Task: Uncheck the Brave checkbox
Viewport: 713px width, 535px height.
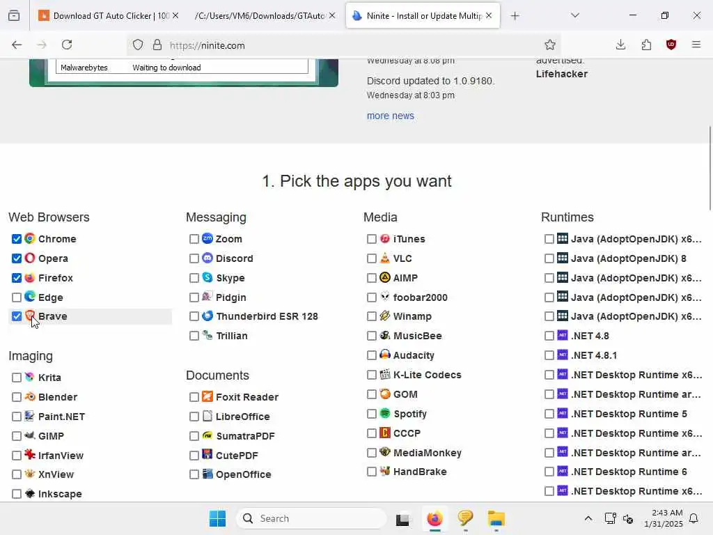Action: [17, 316]
